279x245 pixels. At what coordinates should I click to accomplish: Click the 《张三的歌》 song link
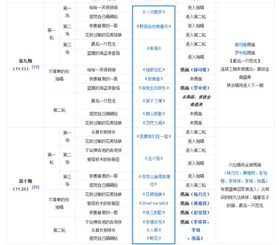(x=154, y=212)
